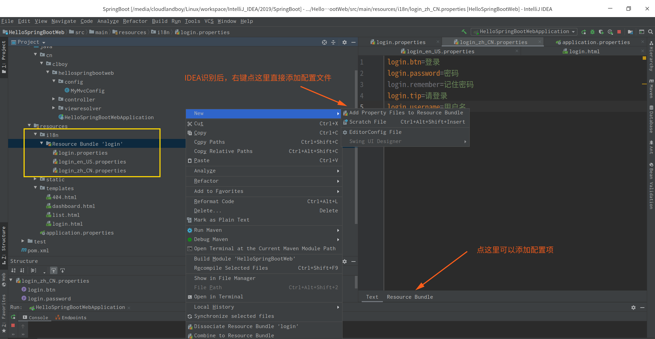Screen dimensions: 655x339
Task: Click the build hammer icon
Action: click(464, 31)
